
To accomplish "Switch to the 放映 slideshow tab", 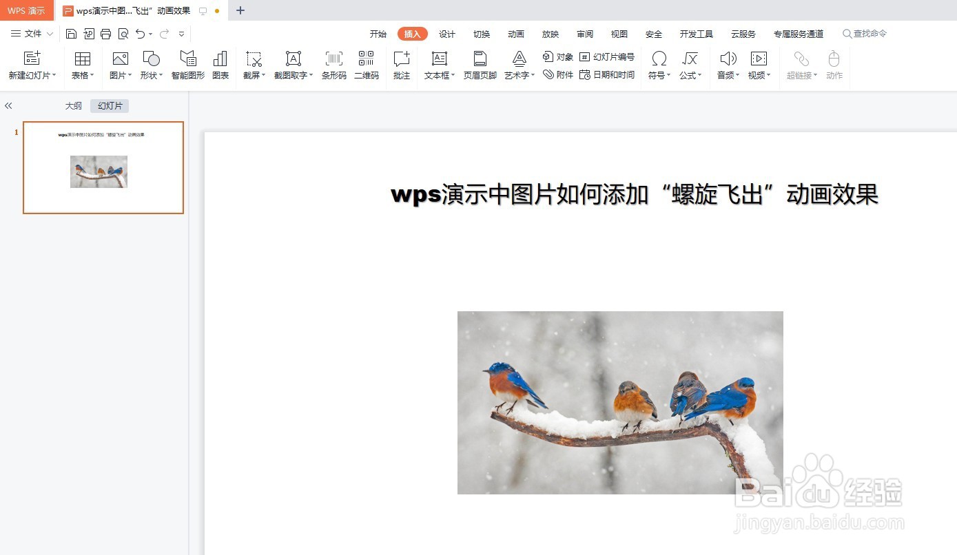I will tap(550, 34).
